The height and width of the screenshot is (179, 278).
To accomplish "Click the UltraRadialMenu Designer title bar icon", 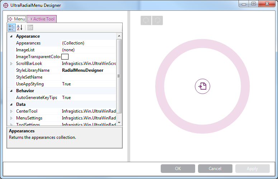I will click(6, 5).
